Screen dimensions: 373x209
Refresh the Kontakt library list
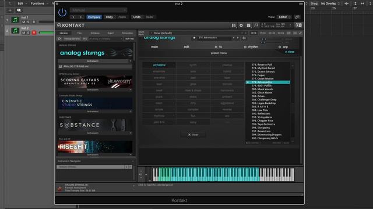click(59, 39)
